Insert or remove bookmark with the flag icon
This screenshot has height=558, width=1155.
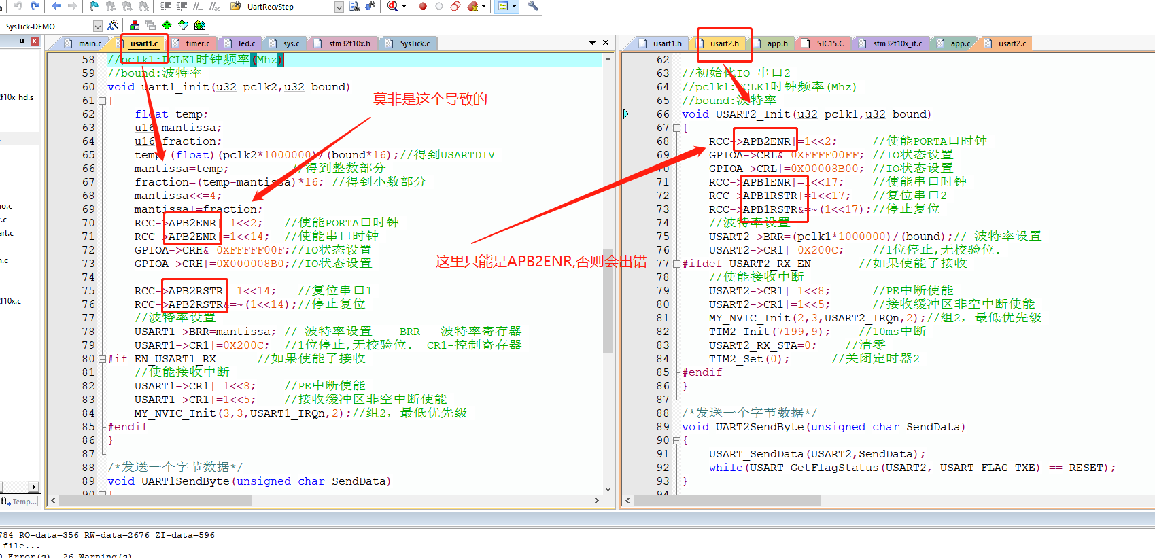tap(94, 6)
